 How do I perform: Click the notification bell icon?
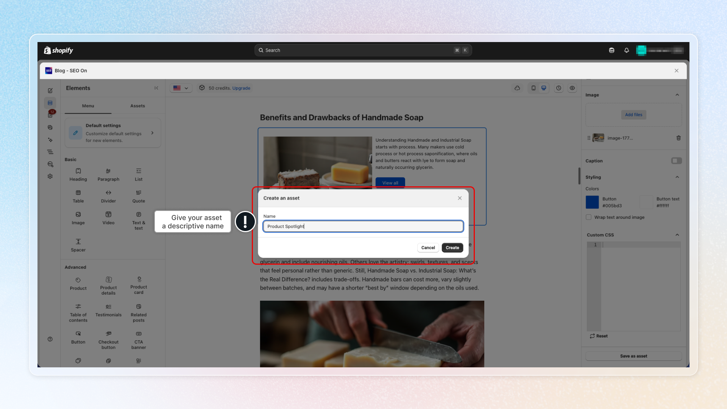[627, 50]
